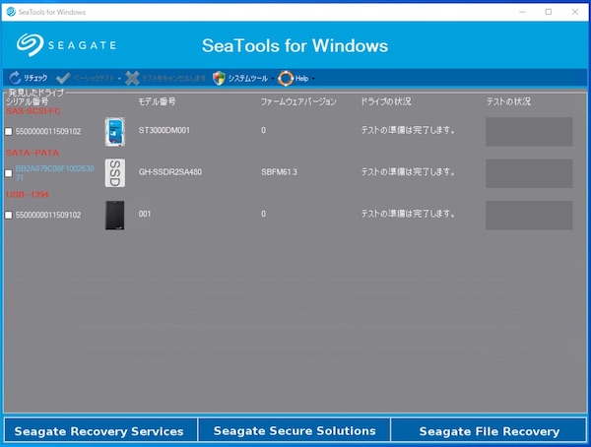Open Seagate Recovery Services
This screenshot has width=591, height=447.
coord(99,430)
